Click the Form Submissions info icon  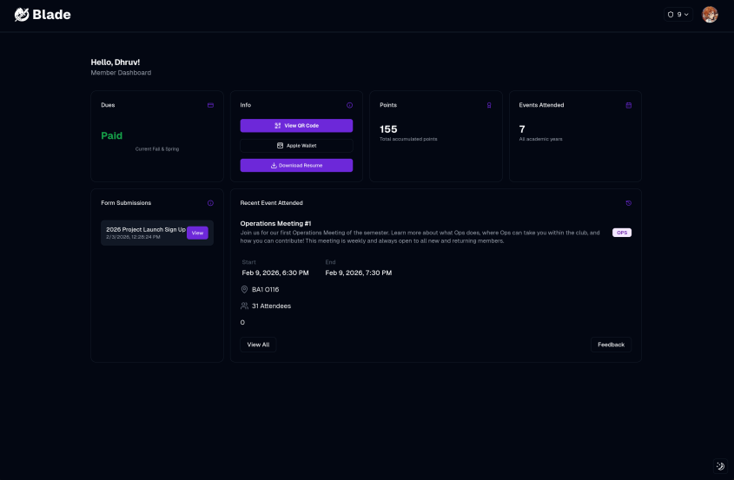210,203
